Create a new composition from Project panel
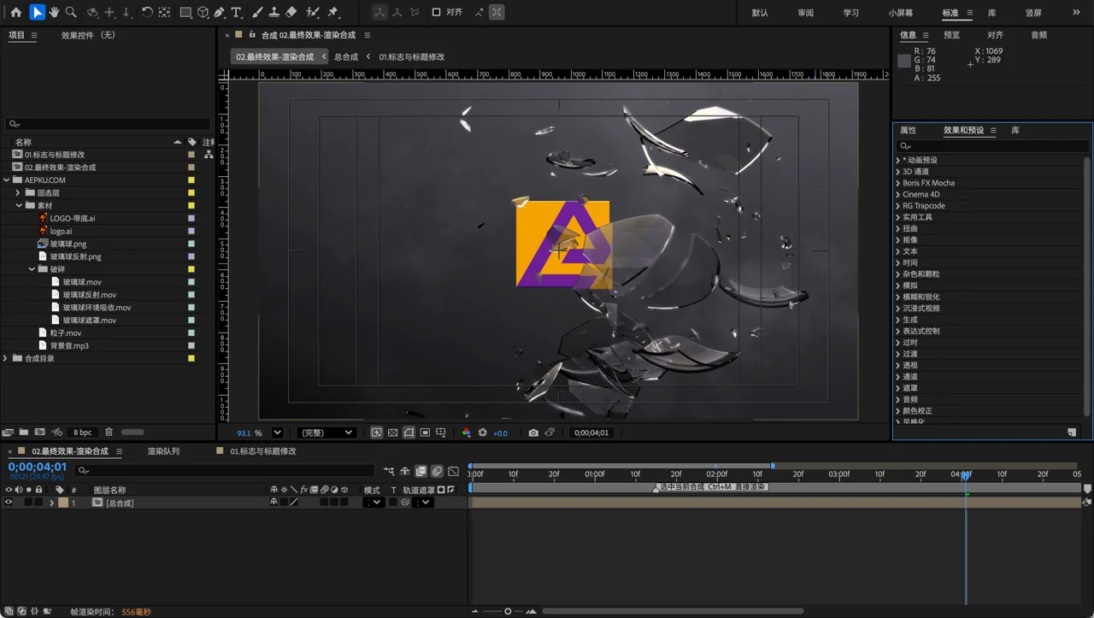The image size is (1094, 618). click(x=40, y=433)
